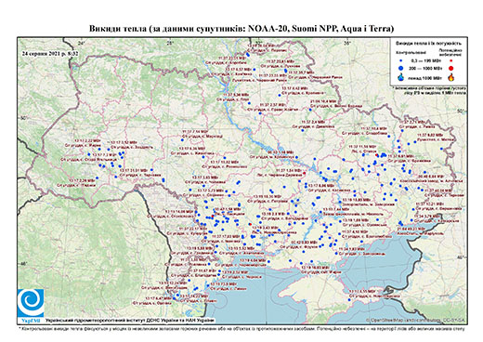The image size is (483, 342).
Task: Click the orange flame icon in the legend
Action: (x=451, y=77)
